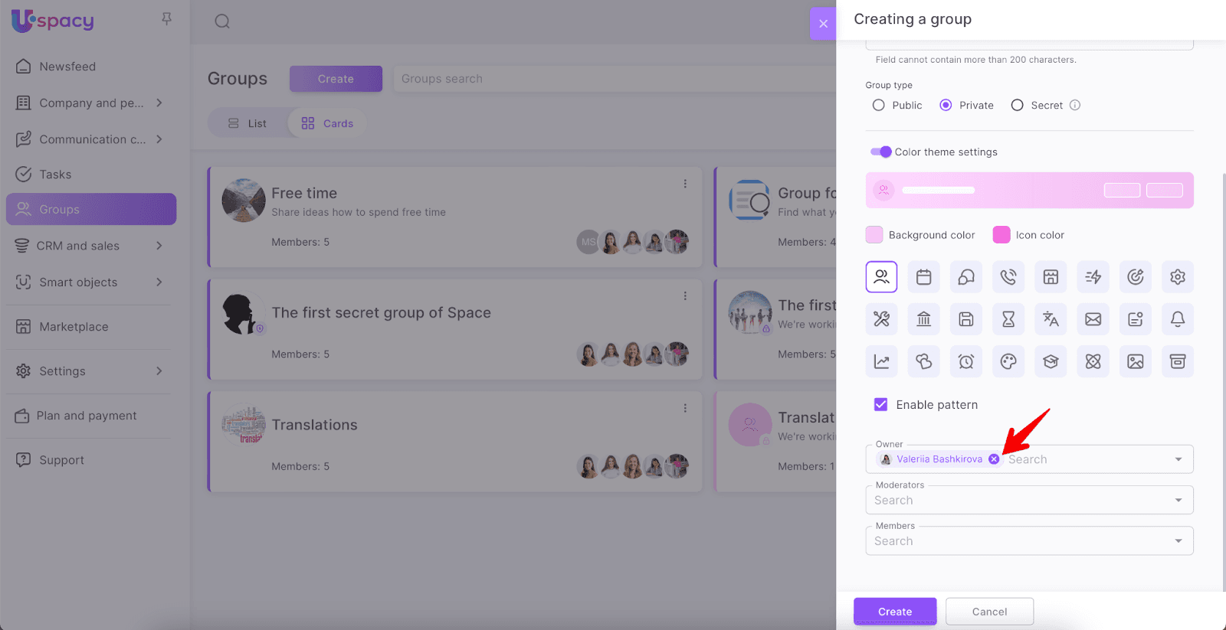This screenshot has height=630, width=1226.
Task: Open the Icon color picker swatch
Action: [1001, 235]
